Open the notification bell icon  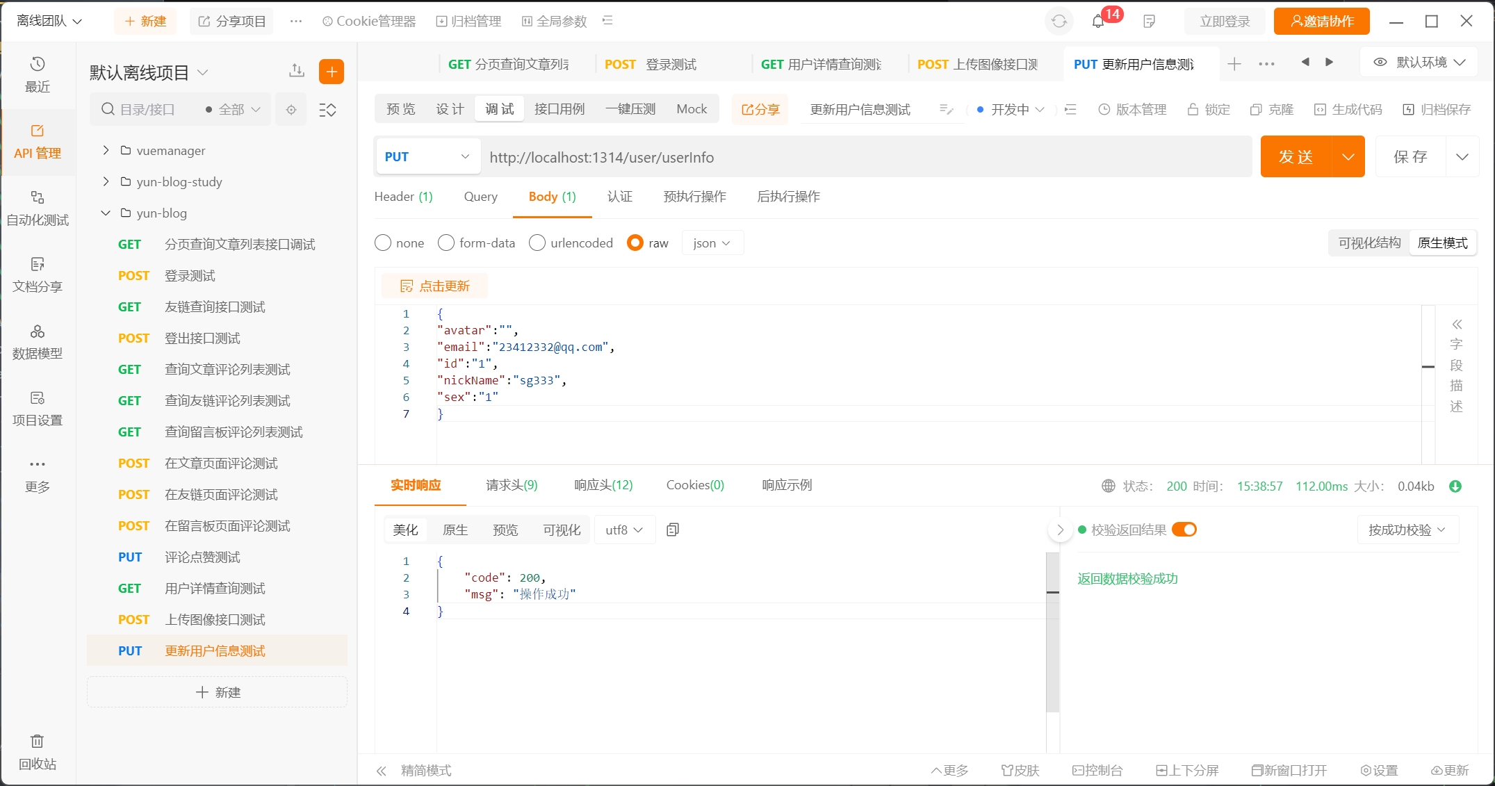coord(1098,22)
